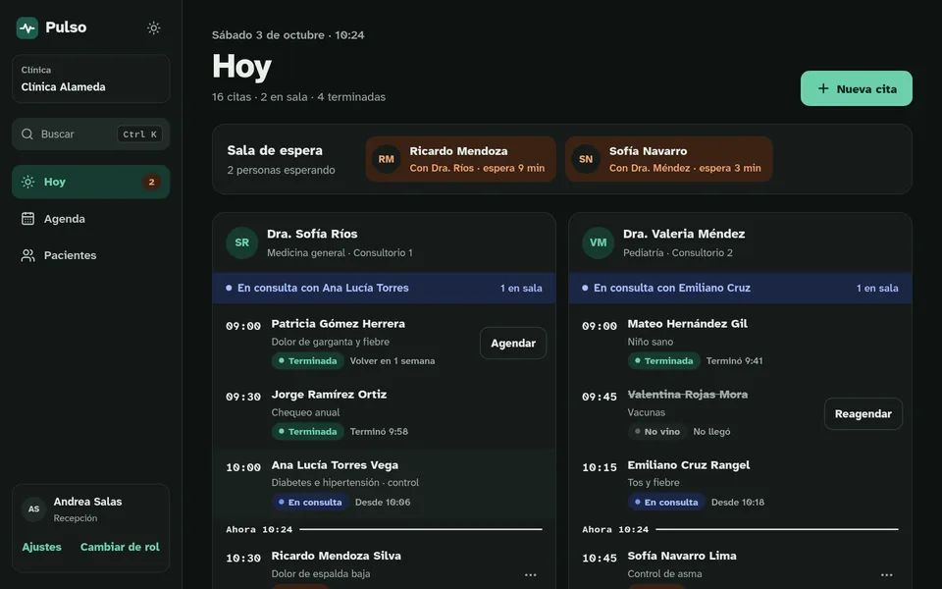
Task: Click 1 en sala in Dra. Méndez banner
Action: (x=877, y=288)
